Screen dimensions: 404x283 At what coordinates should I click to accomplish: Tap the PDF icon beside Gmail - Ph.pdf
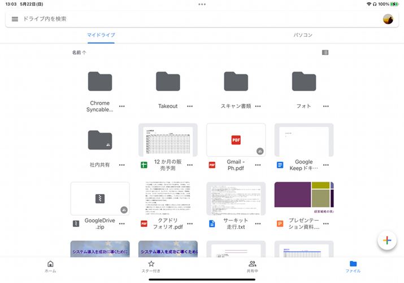pyautogui.click(x=212, y=165)
